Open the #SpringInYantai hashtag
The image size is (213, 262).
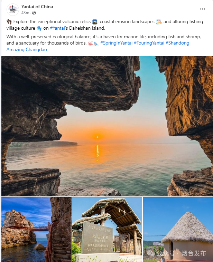tap(116, 43)
